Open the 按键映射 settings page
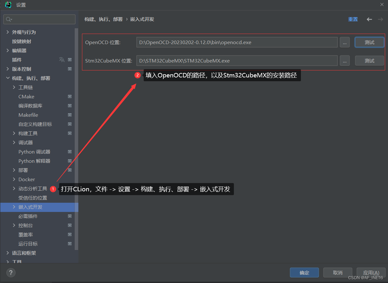Screen dimensions: 388x283 point(22,41)
